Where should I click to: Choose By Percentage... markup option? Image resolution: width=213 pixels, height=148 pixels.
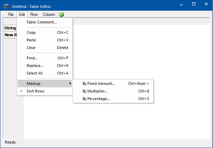tap(113, 99)
